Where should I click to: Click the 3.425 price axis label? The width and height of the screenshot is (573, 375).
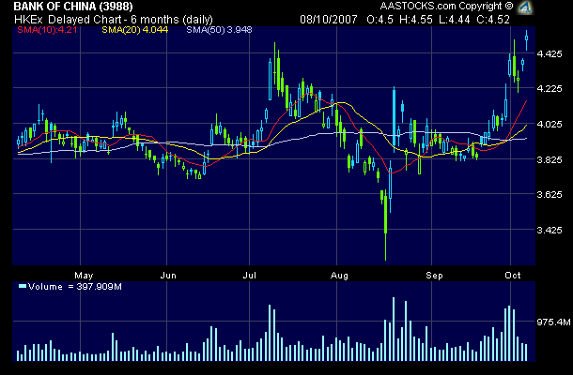550,231
